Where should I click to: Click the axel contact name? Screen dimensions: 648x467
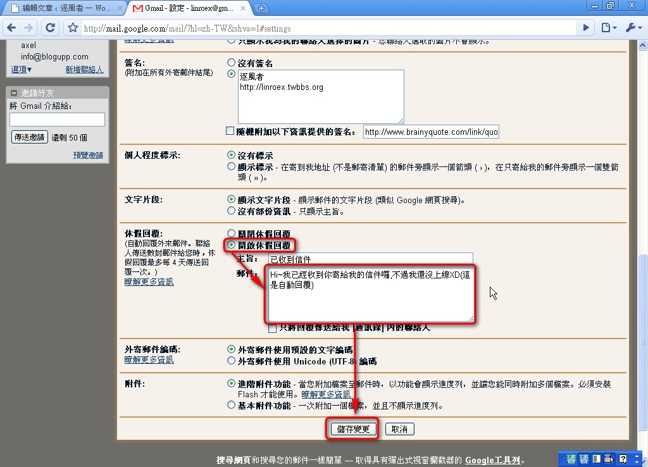click(x=28, y=46)
